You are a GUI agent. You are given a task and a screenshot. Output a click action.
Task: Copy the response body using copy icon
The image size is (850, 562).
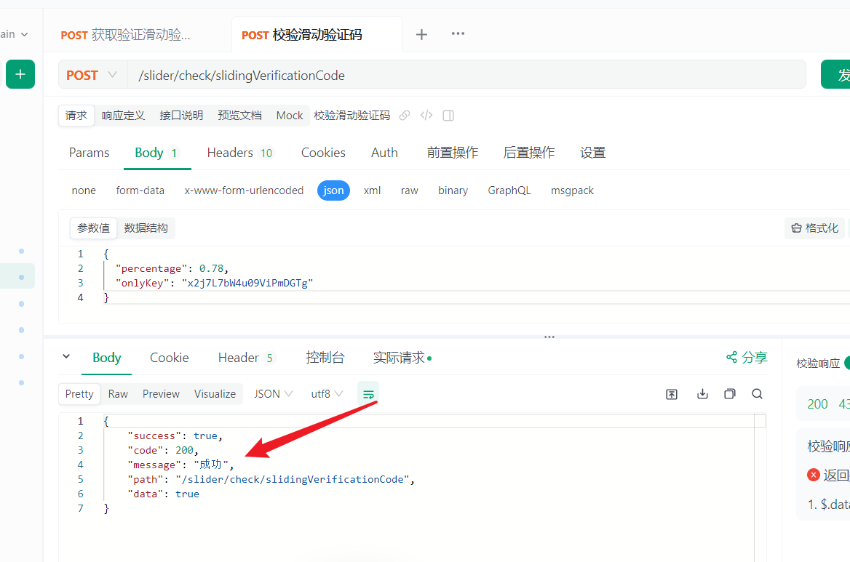pyautogui.click(x=730, y=393)
